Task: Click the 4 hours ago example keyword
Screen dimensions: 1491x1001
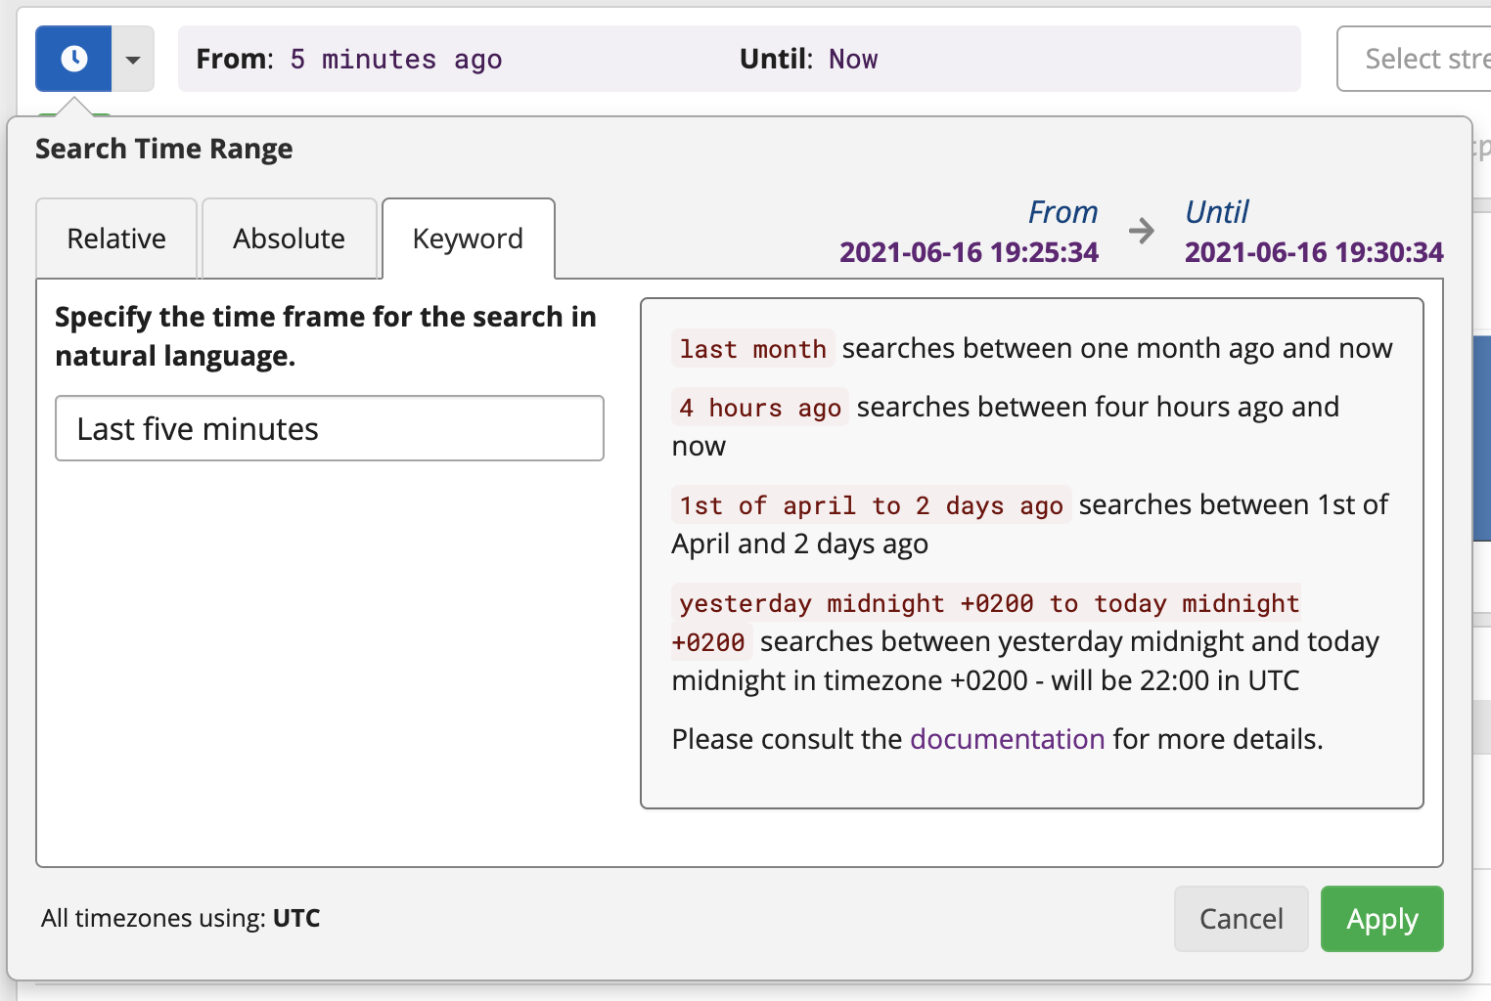Action: pos(759,407)
